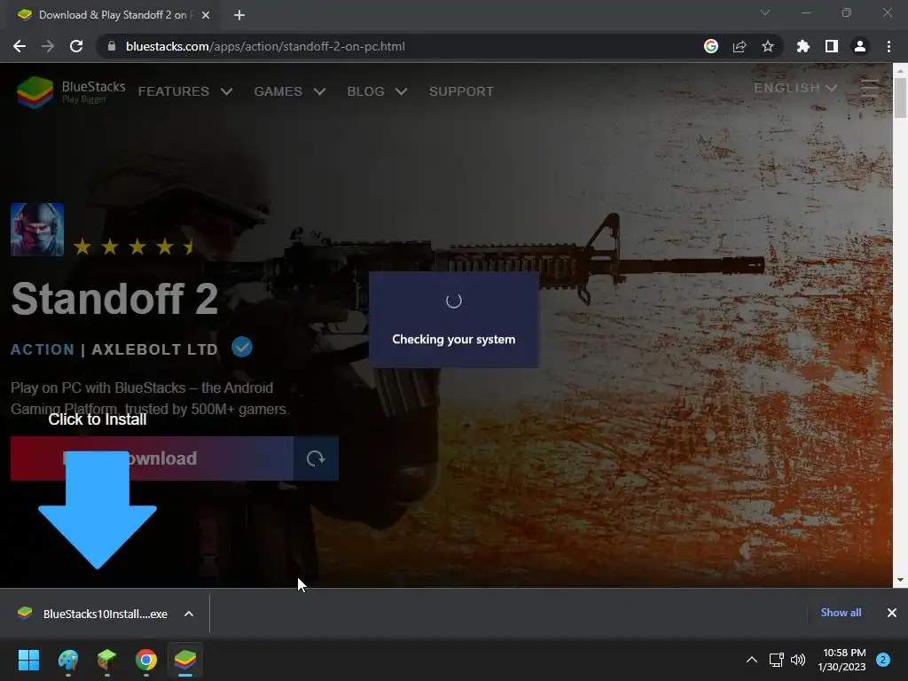Show hidden system tray icons

click(752, 660)
